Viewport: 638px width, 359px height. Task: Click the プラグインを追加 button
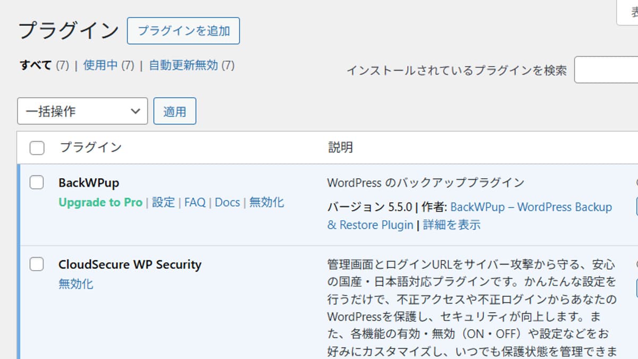pos(183,31)
